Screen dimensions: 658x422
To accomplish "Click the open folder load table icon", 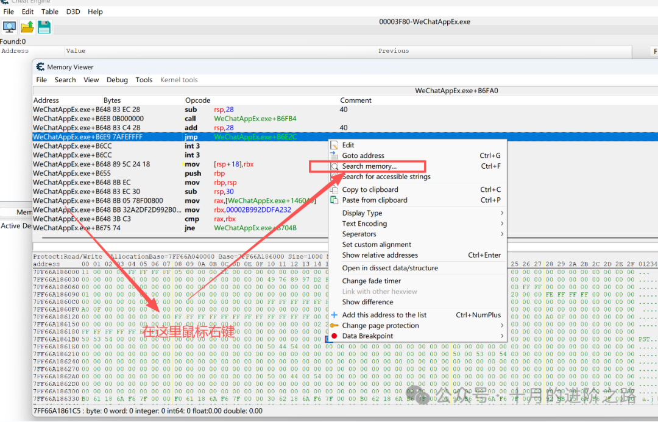I will [27, 26].
